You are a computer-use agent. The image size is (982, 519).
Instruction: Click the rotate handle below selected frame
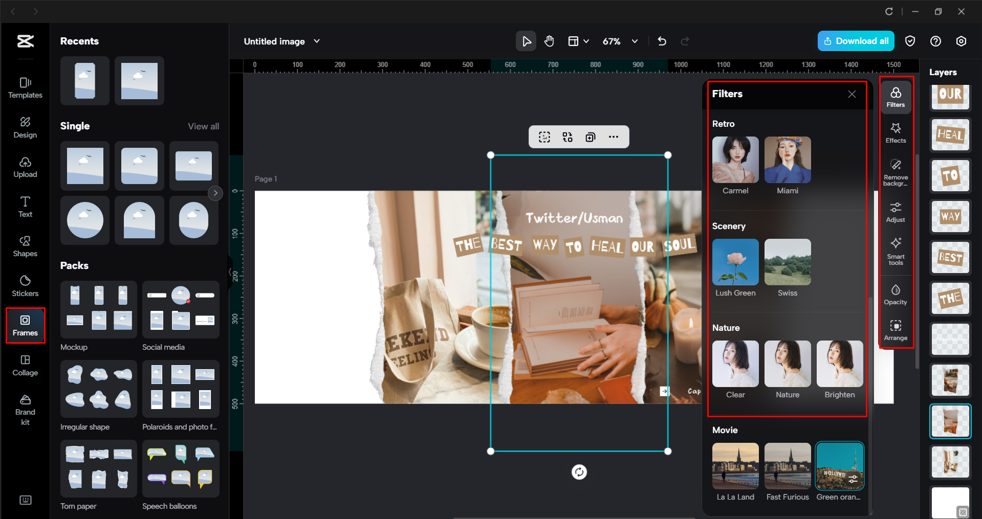click(x=579, y=472)
